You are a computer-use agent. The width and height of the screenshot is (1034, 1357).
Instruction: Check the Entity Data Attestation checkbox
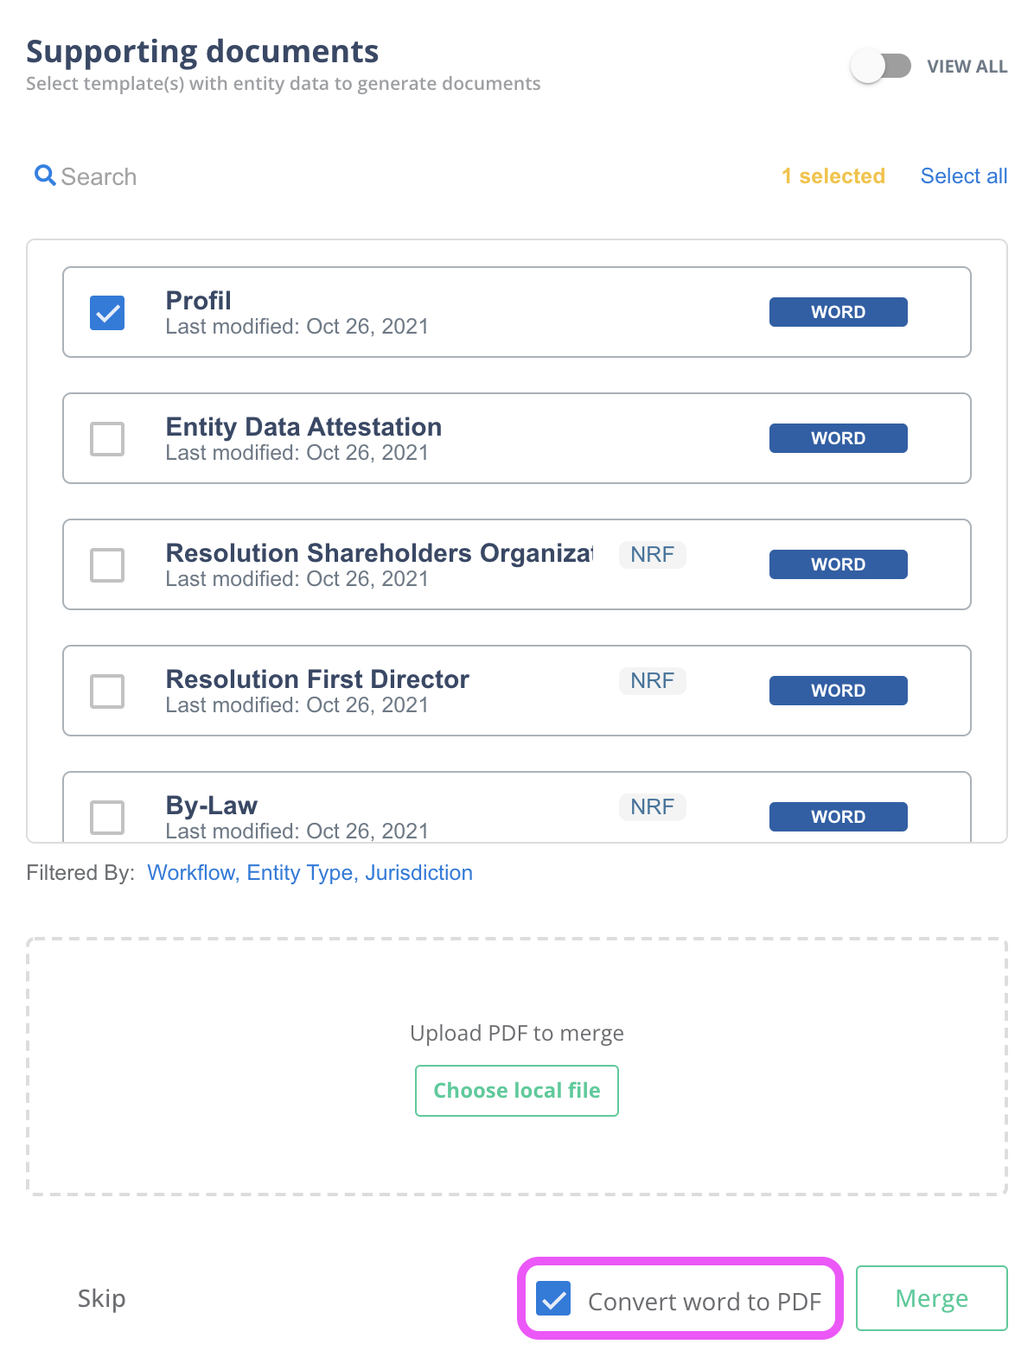pyautogui.click(x=107, y=439)
